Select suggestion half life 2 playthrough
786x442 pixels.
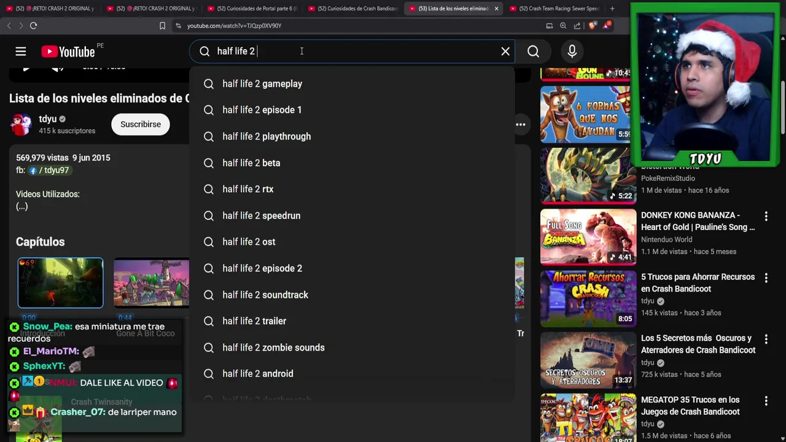pyautogui.click(x=352, y=136)
